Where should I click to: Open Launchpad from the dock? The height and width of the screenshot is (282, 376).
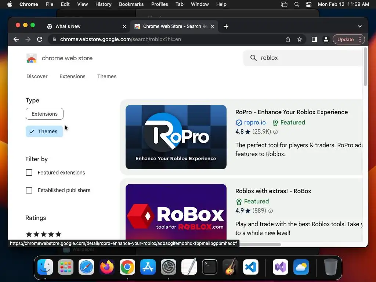click(66, 267)
